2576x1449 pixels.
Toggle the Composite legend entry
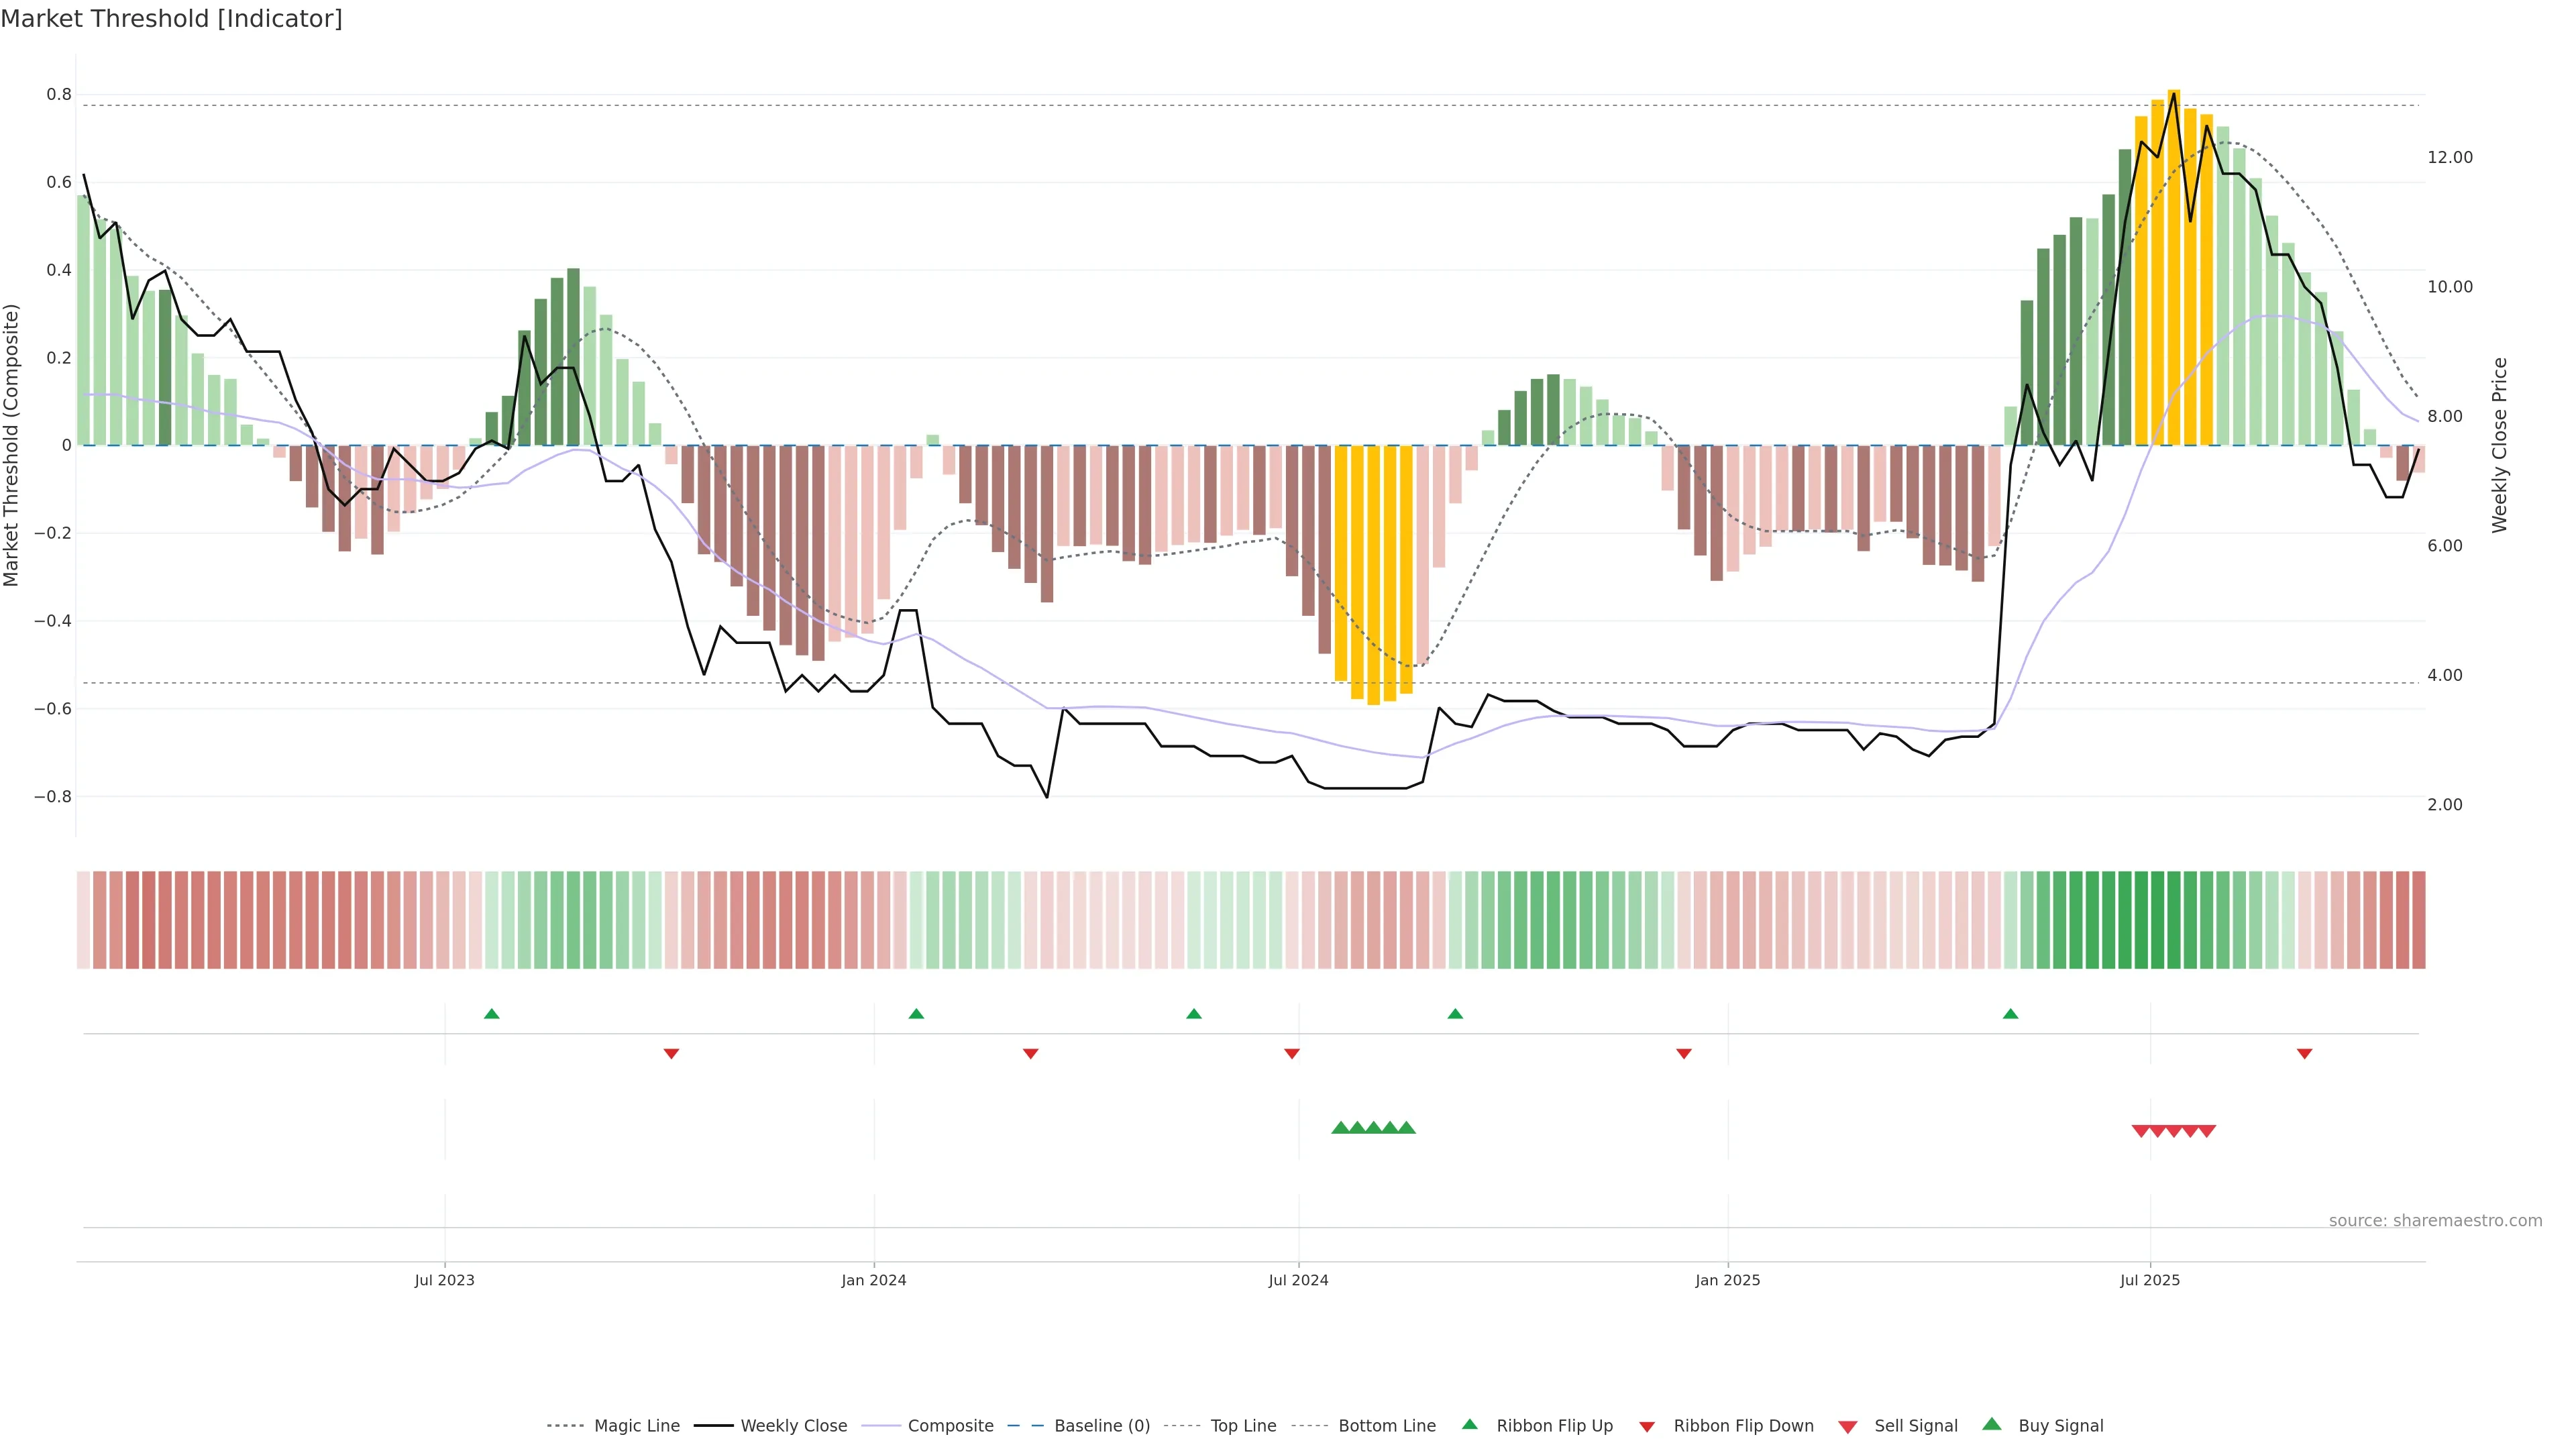[950, 1426]
